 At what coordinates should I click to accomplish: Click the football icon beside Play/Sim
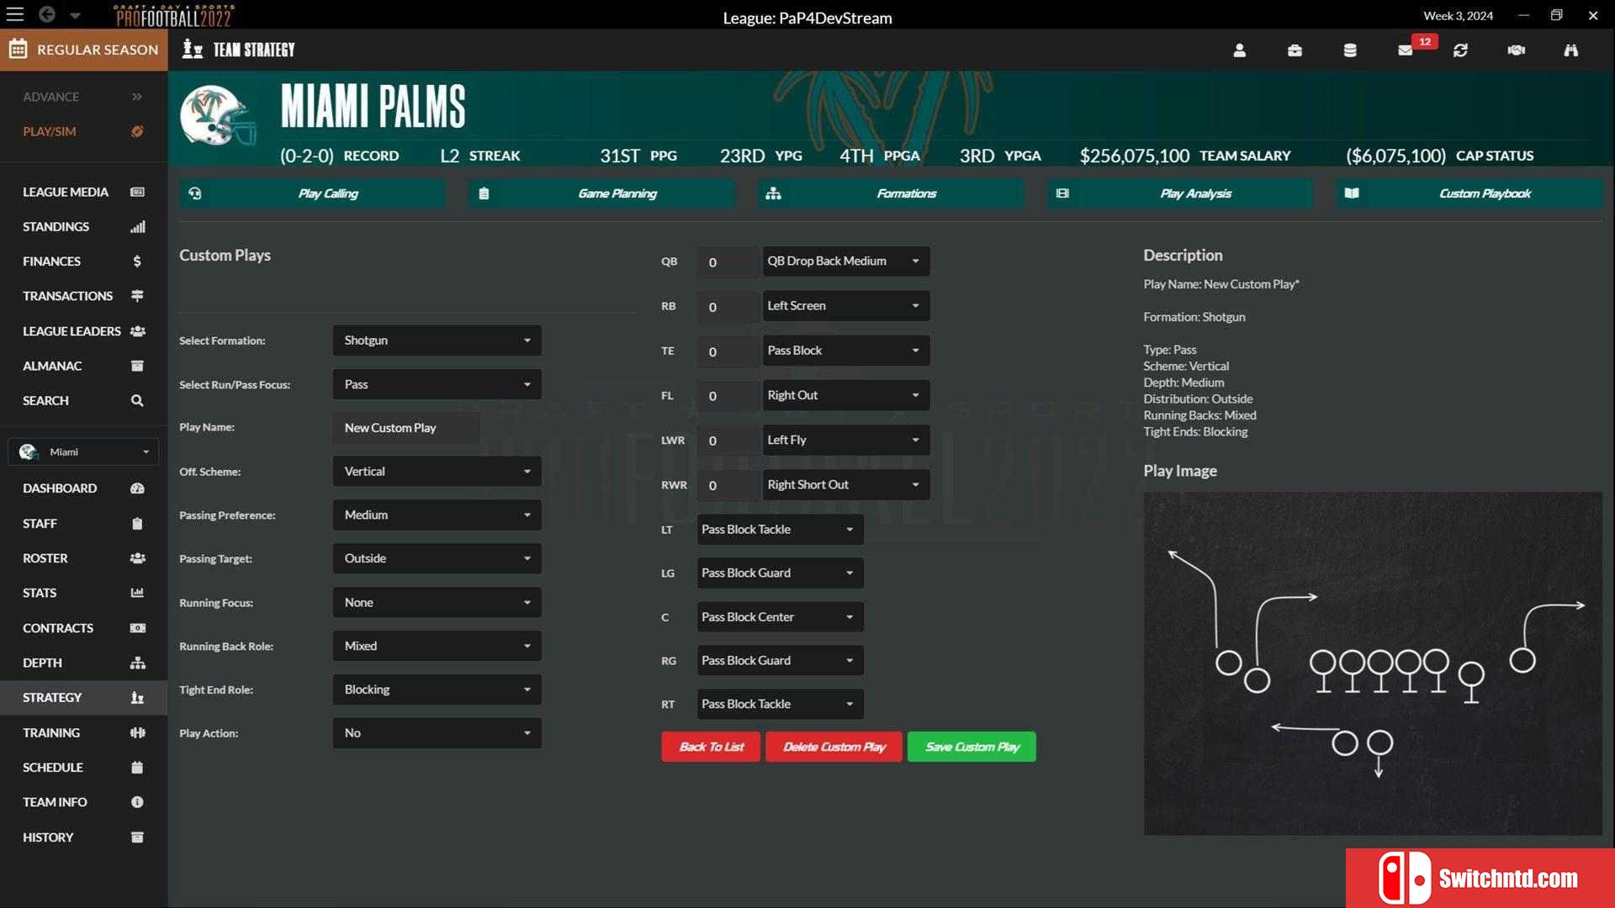tap(137, 131)
